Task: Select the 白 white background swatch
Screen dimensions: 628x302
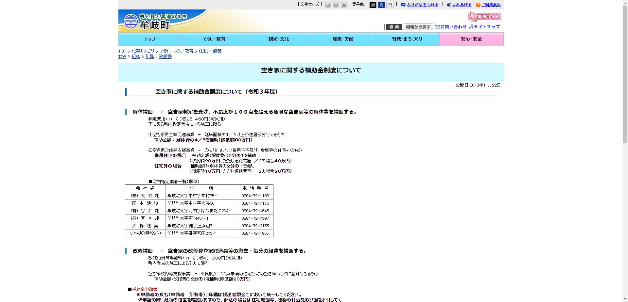Action: tap(390, 5)
